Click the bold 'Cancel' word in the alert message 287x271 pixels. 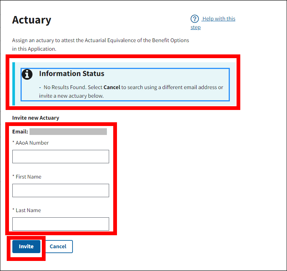coord(112,87)
